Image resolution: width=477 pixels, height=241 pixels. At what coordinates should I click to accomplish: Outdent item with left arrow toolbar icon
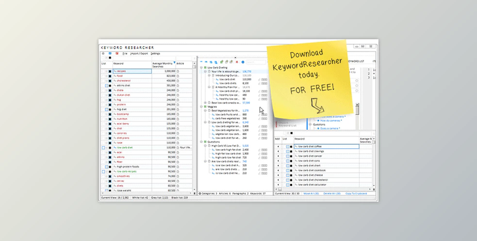201,62
